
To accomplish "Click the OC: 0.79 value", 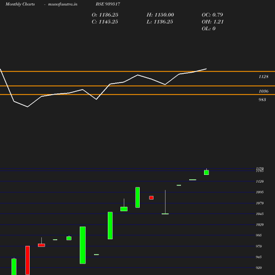I will 212,15.
